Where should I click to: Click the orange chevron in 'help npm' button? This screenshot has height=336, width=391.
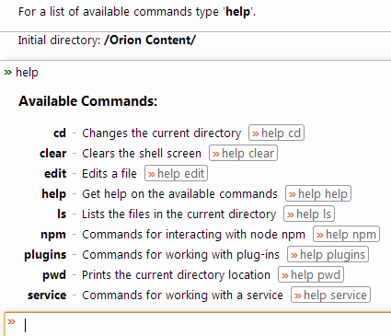click(320, 235)
